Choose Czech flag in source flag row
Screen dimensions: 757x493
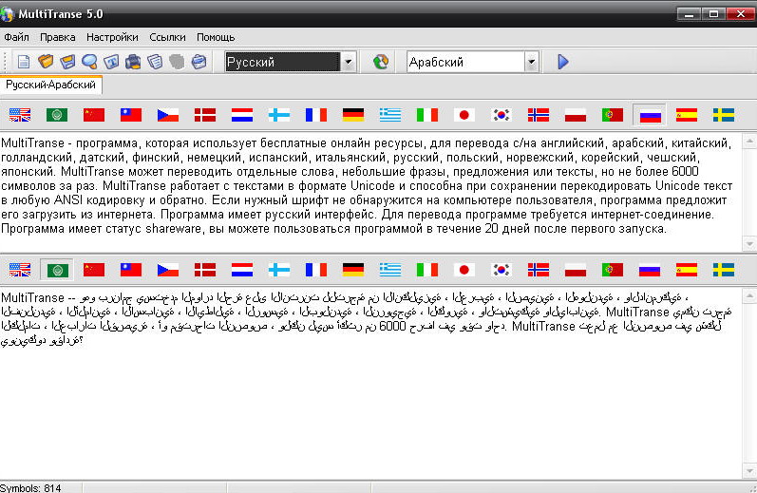168,115
